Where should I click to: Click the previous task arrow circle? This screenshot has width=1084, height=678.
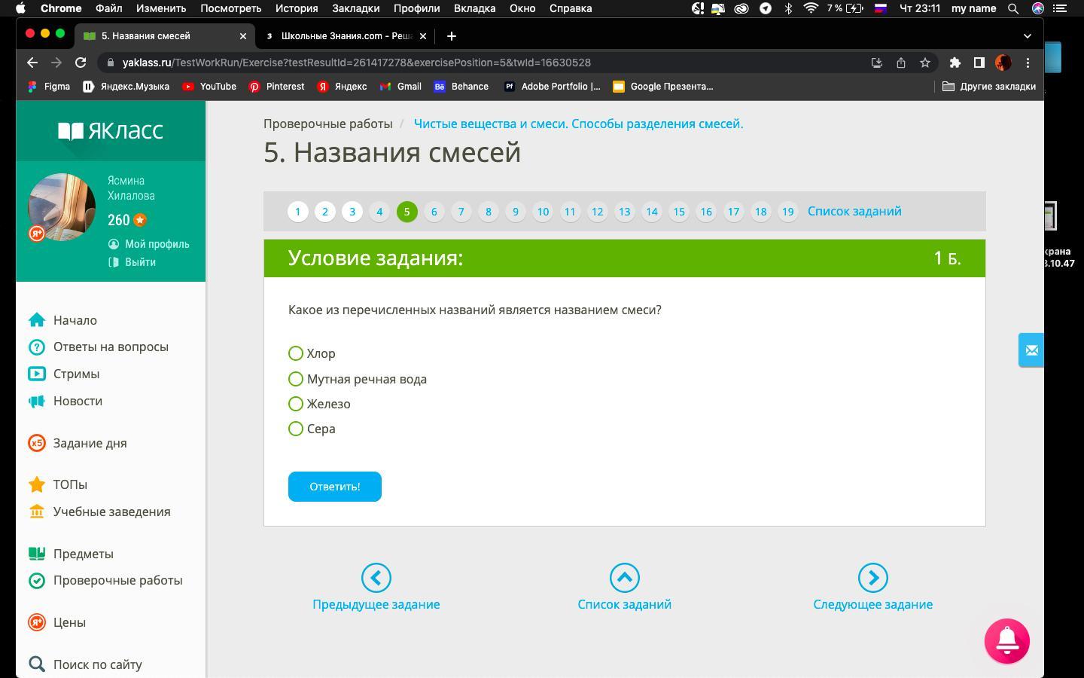click(x=376, y=578)
